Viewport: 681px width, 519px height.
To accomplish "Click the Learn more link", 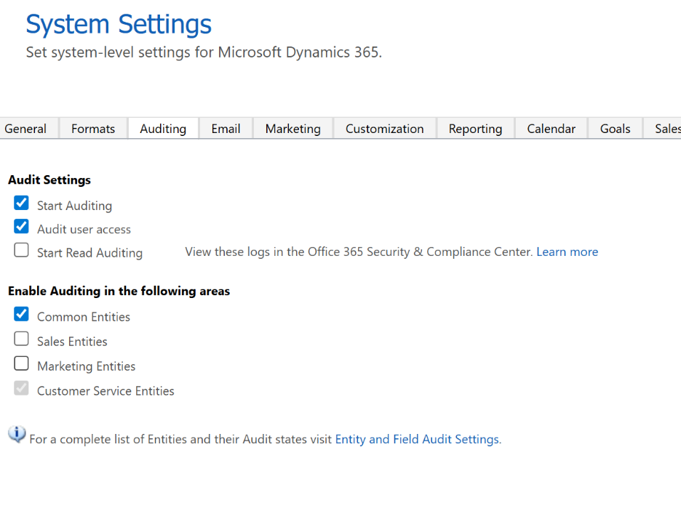I will coord(567,252).
